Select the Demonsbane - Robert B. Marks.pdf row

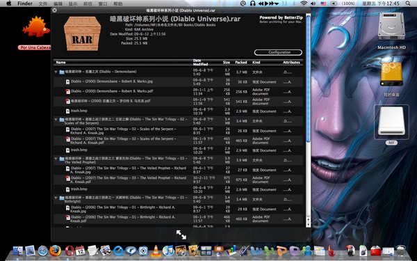(x=178, y=92)
